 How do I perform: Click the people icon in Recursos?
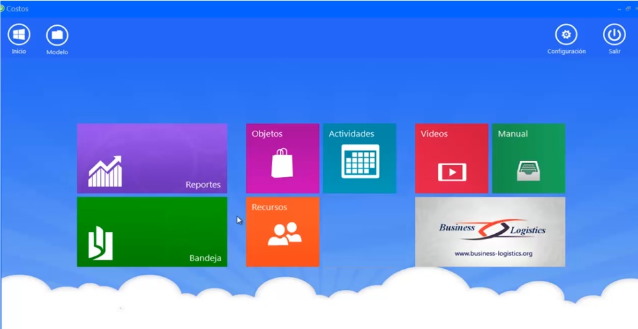pyautogui.click(x=285, y=234)
